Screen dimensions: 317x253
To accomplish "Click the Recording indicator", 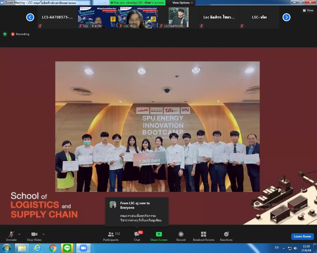I will coord(20,34).
